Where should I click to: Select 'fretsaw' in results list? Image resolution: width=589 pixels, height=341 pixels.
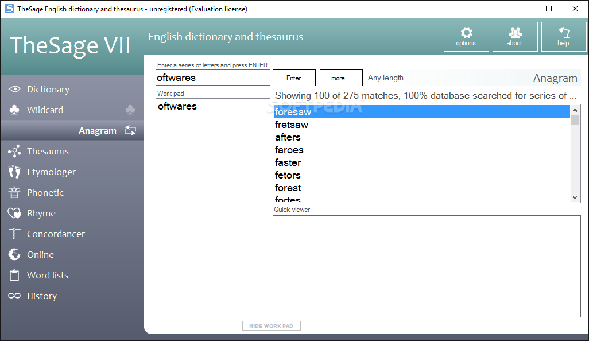421,125
